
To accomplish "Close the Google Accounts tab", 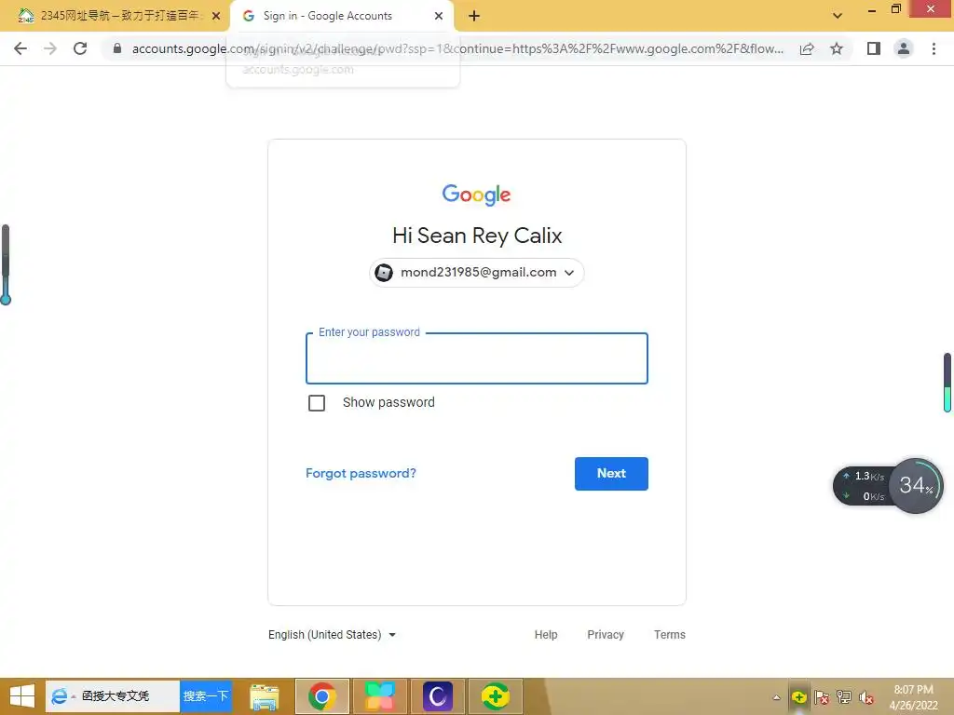I will (439, 17).
